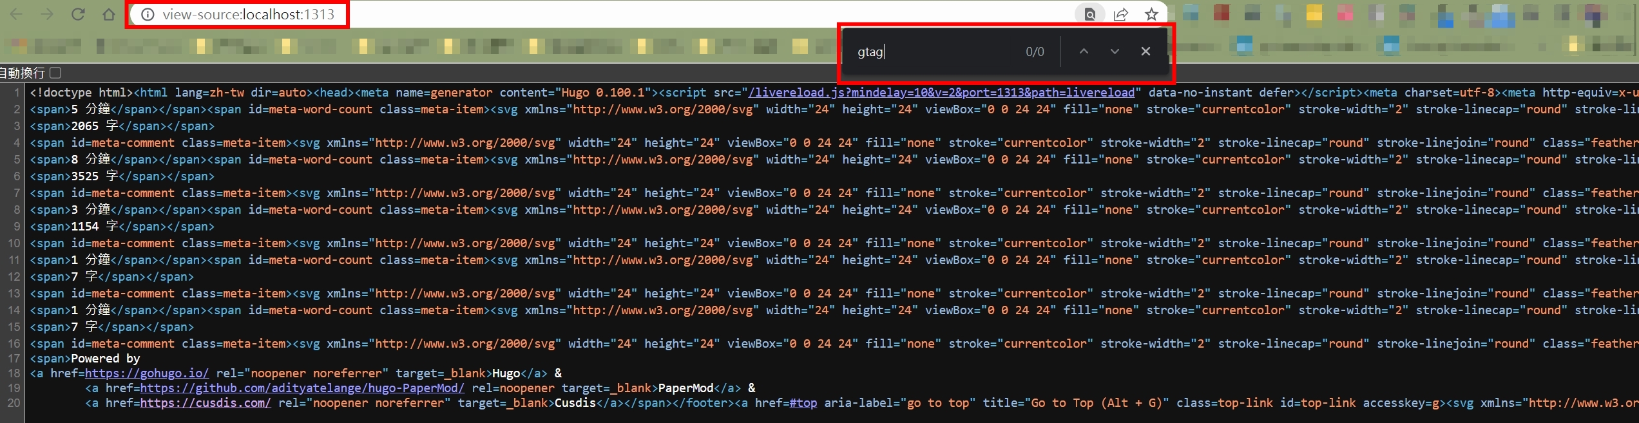Click line number 1 in the gutter
This screenshot has height=423, width=1639.
[17, 93]
